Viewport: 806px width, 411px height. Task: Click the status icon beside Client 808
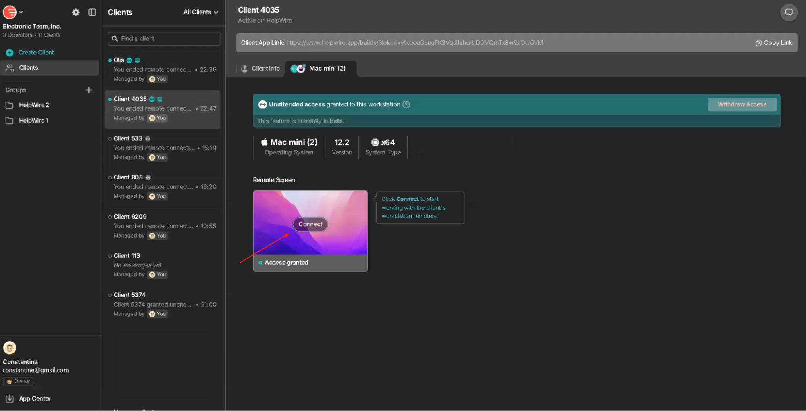click(148, 177)
